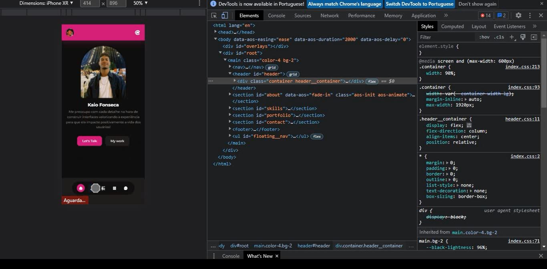Open the errors counter showing 14
Viewport: 547px width, 269px height.
(x=485, y=15)
